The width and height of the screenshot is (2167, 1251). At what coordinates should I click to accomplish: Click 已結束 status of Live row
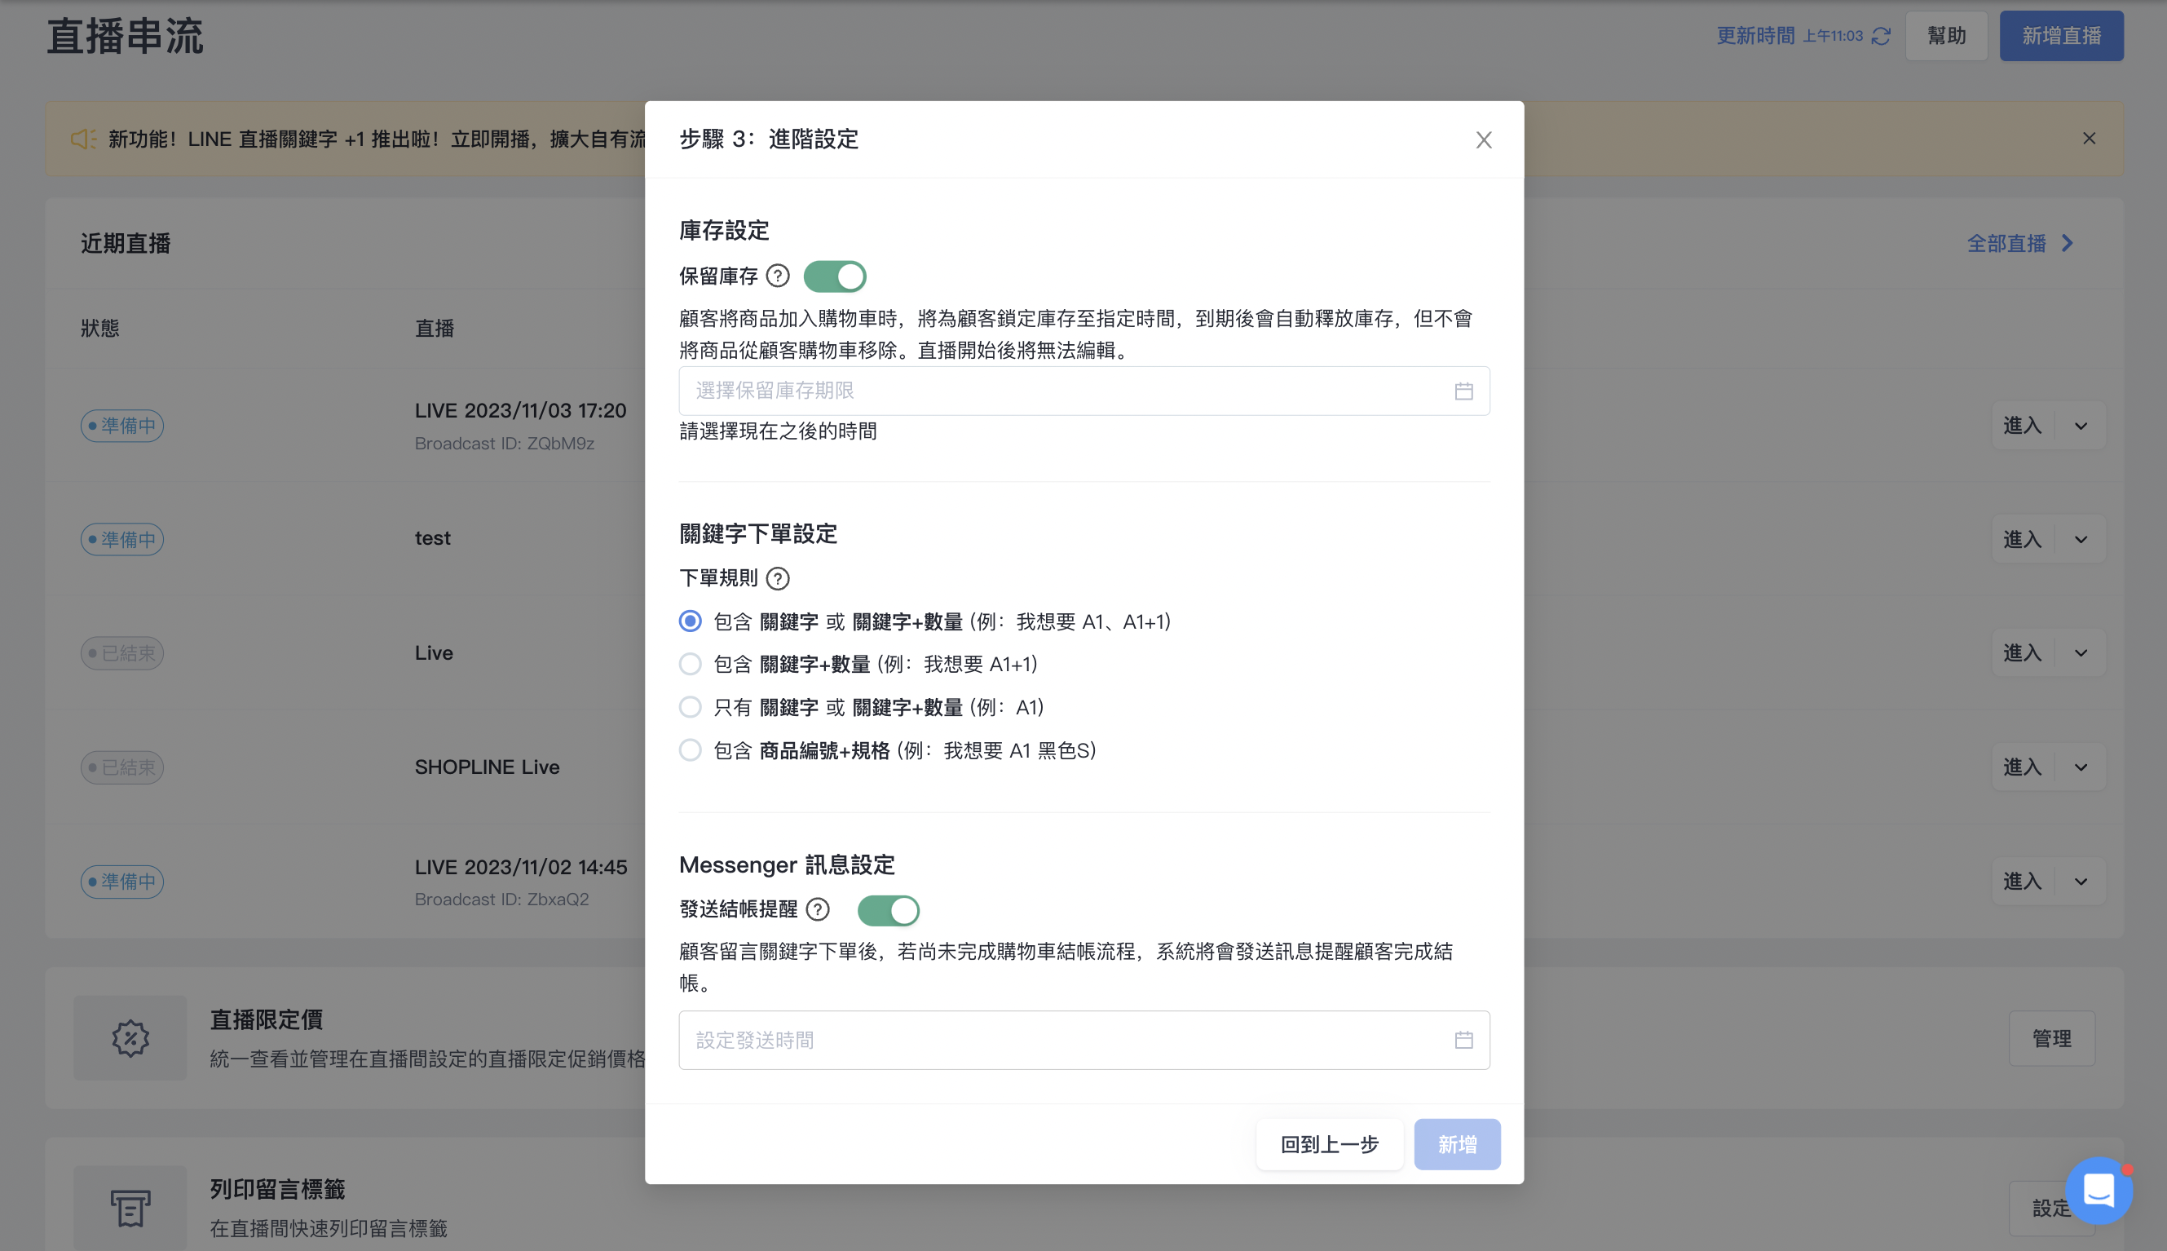pyautogui.click(x=122, y=653)
